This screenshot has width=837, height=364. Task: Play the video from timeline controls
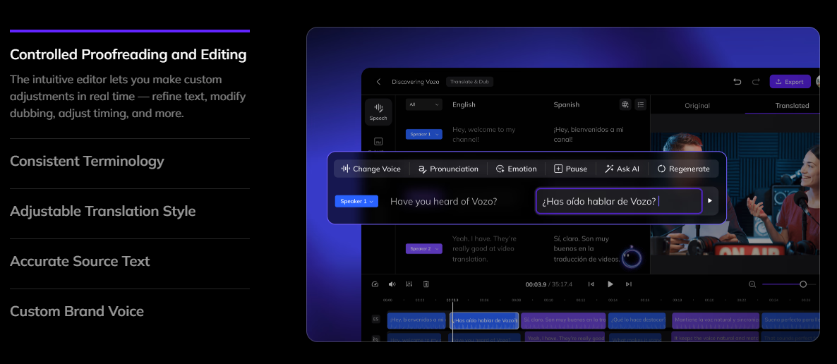pyautogui.click(x=610, y=284)
